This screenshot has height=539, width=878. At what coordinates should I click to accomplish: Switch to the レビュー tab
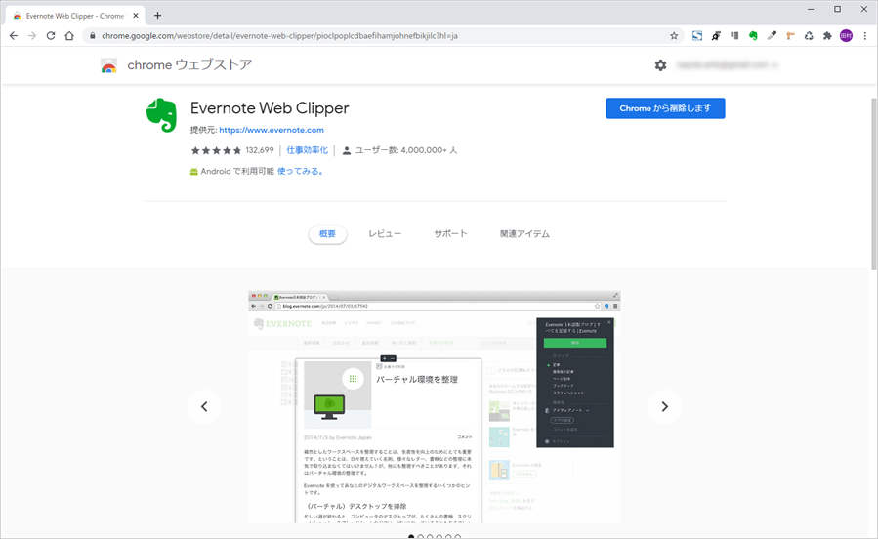tap(385, 234)
